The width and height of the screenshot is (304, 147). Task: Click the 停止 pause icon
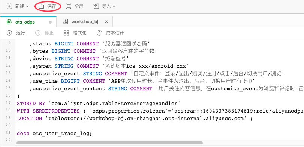coord(38,33)
